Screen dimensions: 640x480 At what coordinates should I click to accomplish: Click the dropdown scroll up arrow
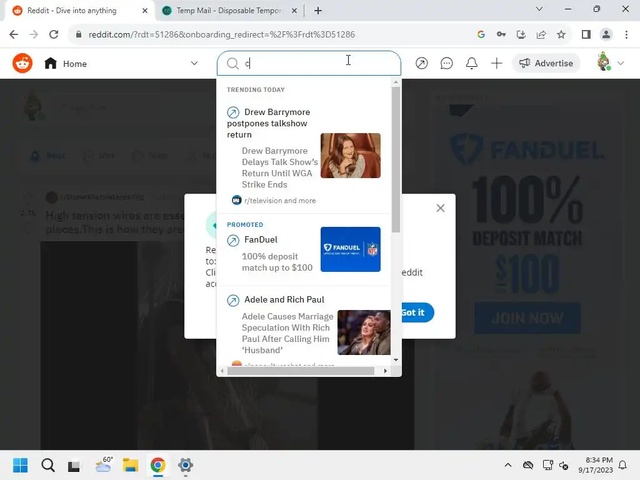point(396,82)
